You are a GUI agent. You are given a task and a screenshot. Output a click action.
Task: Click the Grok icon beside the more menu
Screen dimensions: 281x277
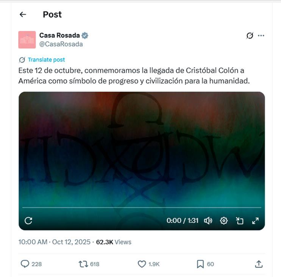pyautogui.click(x=250, y=36)
